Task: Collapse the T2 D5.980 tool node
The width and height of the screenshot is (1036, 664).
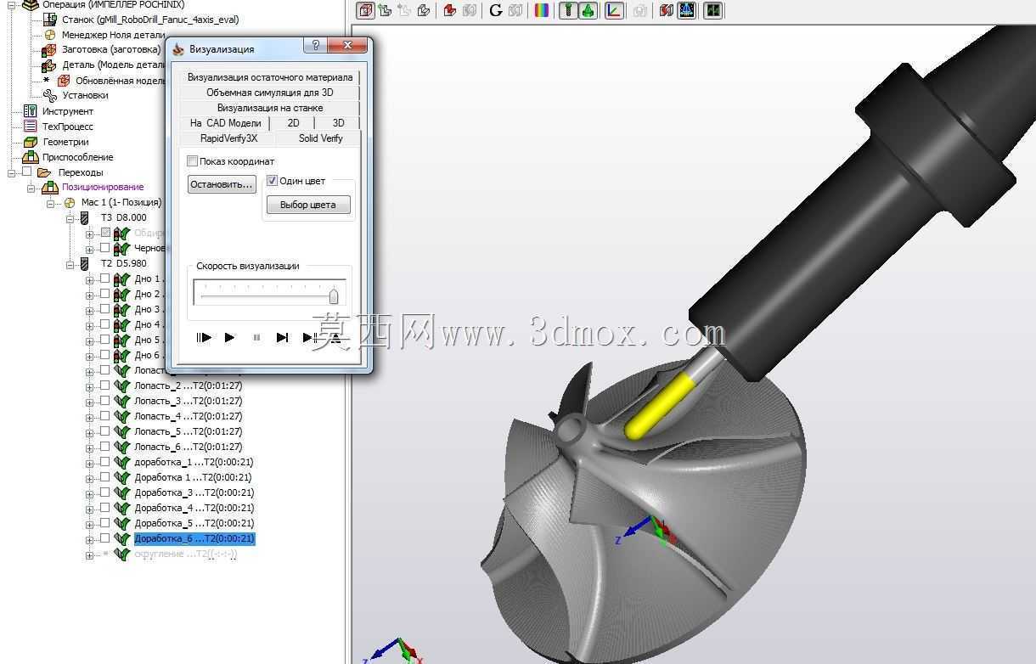Action: [70, 265]
